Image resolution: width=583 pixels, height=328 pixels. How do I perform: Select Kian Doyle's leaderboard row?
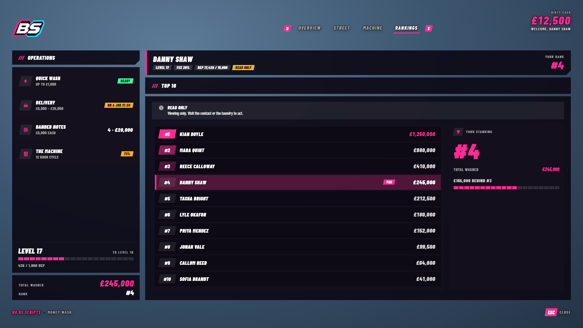(298, 134)
